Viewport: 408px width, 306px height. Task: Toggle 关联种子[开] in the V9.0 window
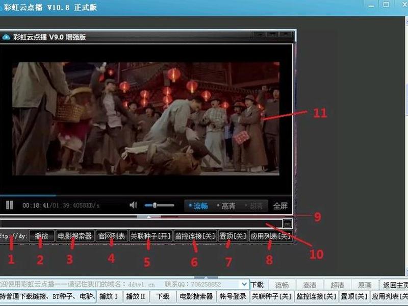[150, 236]
